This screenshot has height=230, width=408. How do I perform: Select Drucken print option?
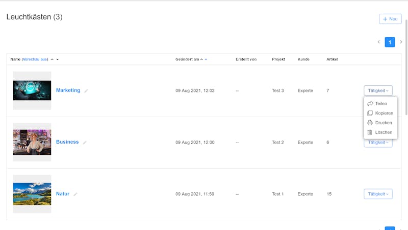pyautogui.click(x=380, y=123)
